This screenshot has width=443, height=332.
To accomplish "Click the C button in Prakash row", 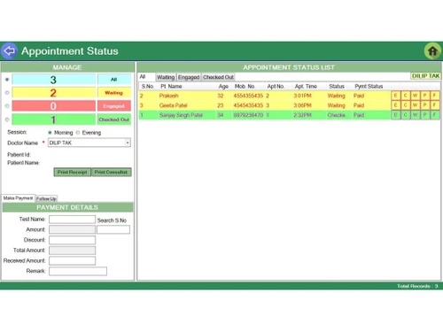I will click(405, 96).
